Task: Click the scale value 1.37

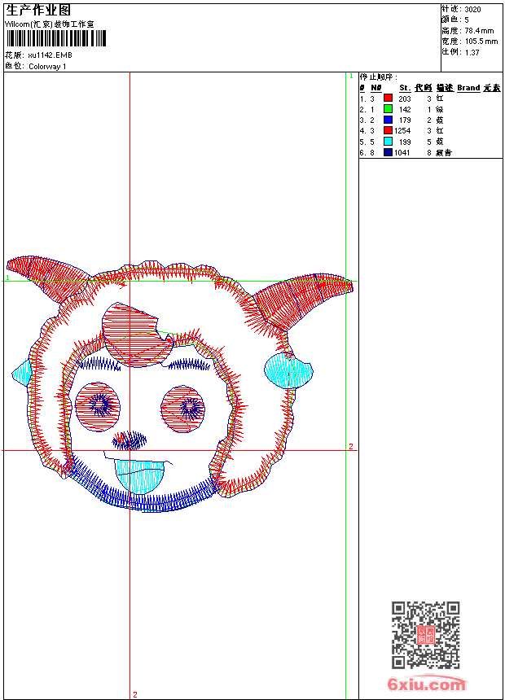Action: coord(472,52)
